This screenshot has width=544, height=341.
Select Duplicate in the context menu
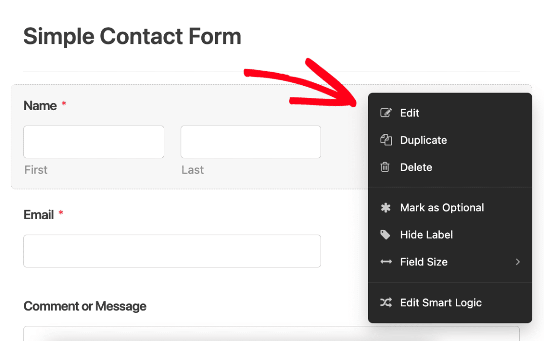(x=423, y=140)
